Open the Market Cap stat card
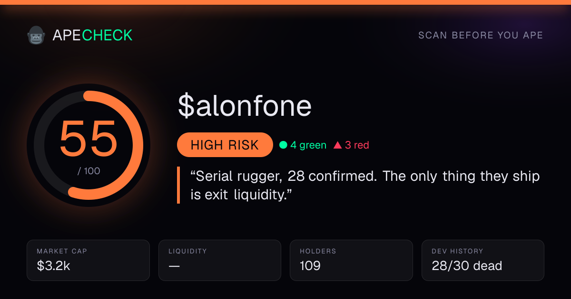571x299 pixels. [x=89, y=260]
